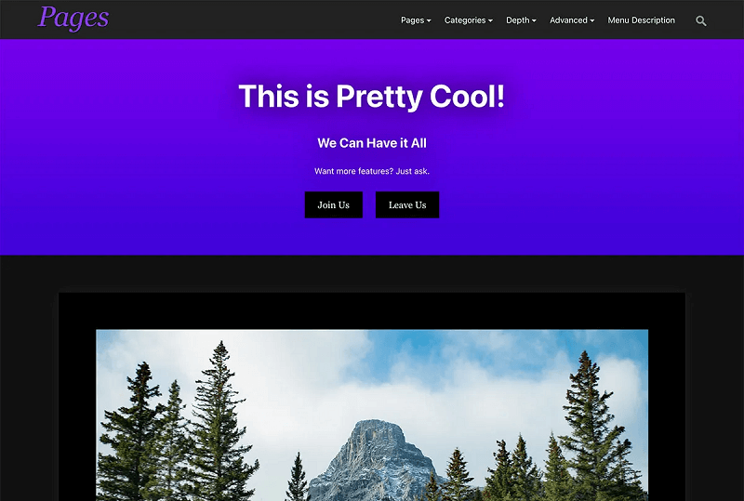Click the Advanced text in navigation
The image size is (744, 501).
568,20
